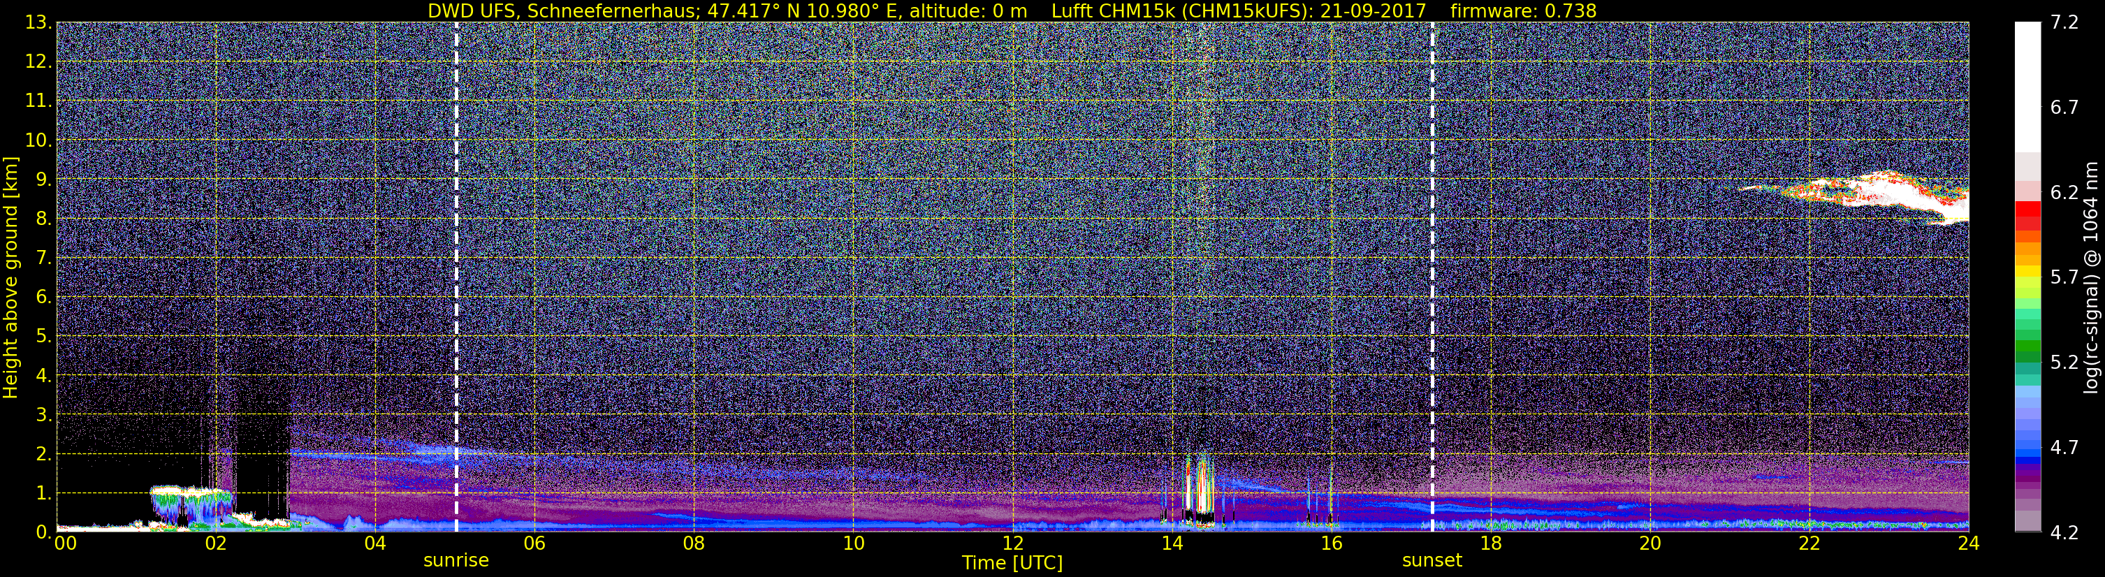
Task: Click the height axis tick label 13
Action: [x=38, y=23]
